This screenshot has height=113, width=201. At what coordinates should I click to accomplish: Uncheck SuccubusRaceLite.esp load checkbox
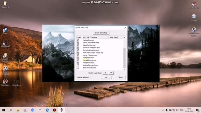78,50
